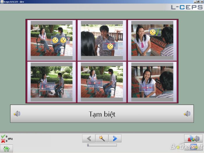Go back using the gray left arrow

(x=89, y=138)
